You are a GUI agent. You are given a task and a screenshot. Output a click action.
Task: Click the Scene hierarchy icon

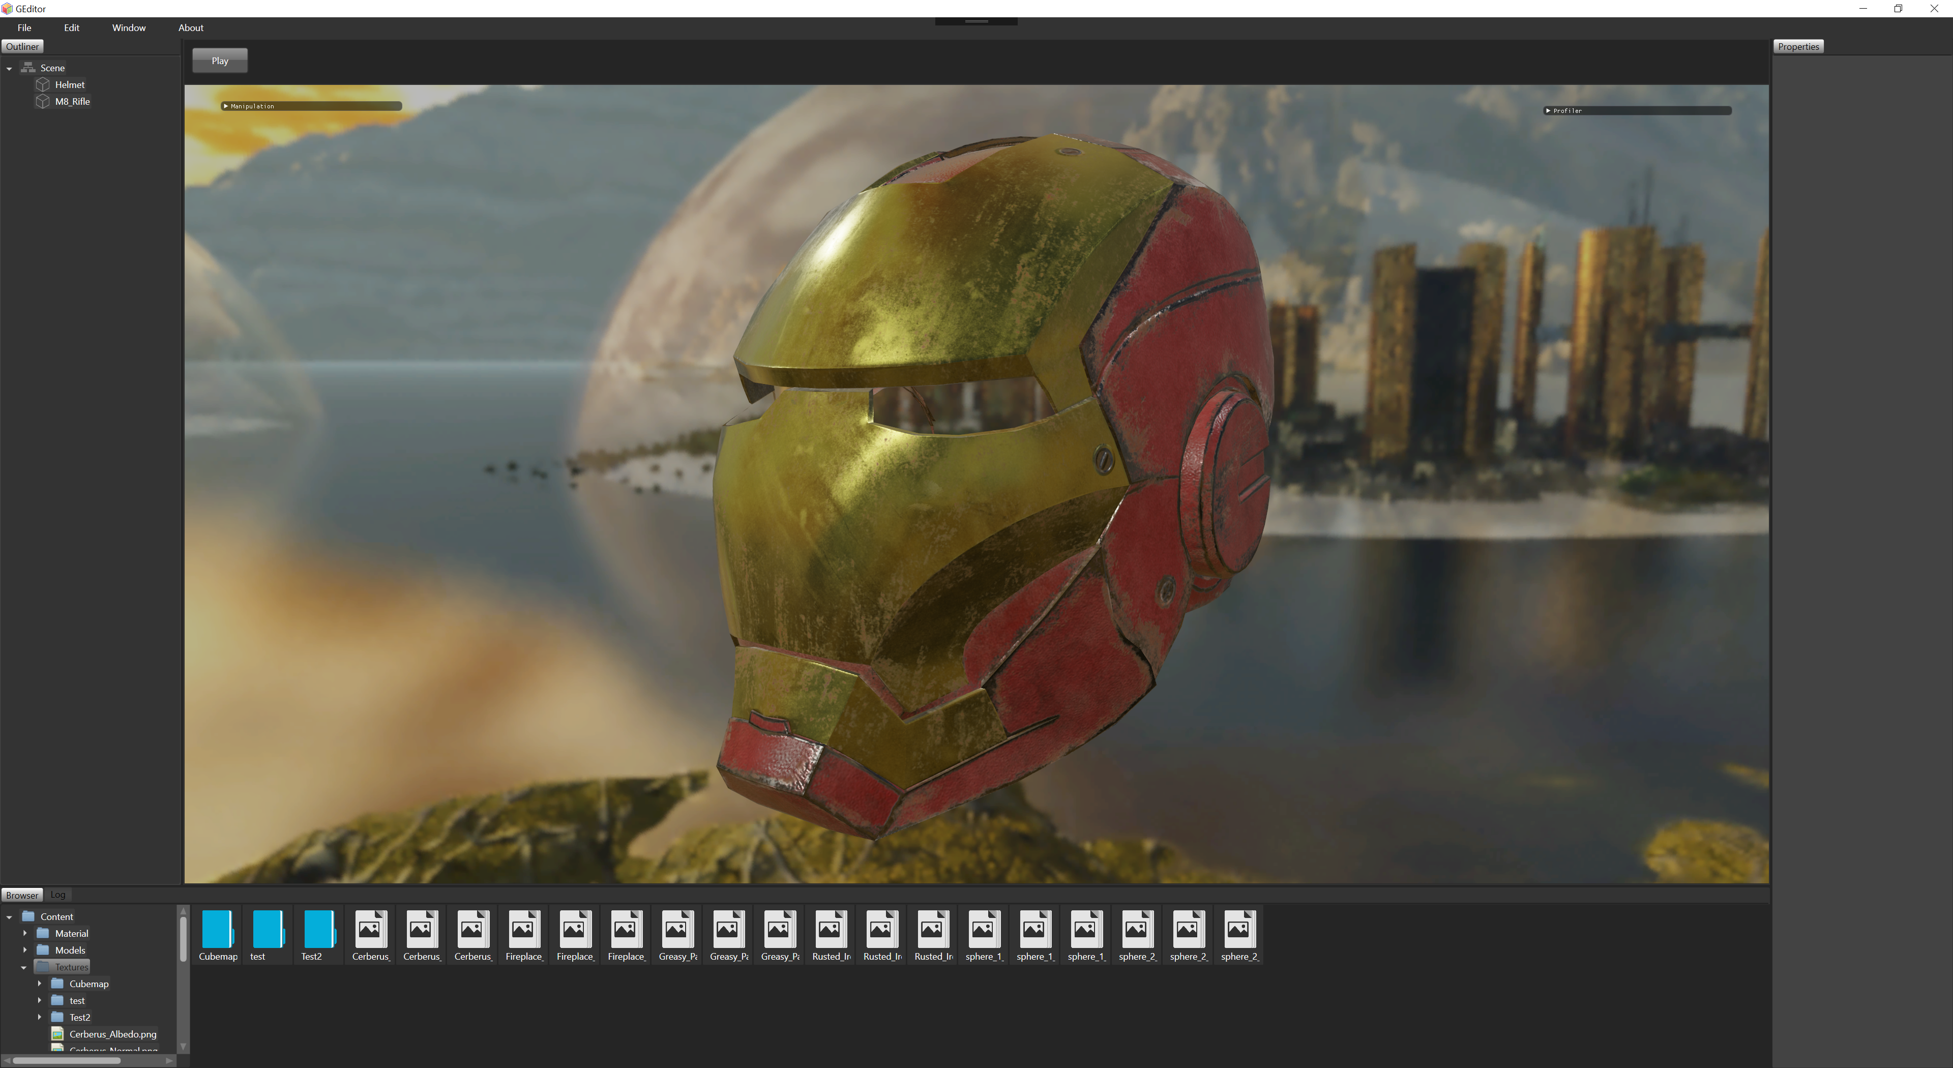click(29, 68)
